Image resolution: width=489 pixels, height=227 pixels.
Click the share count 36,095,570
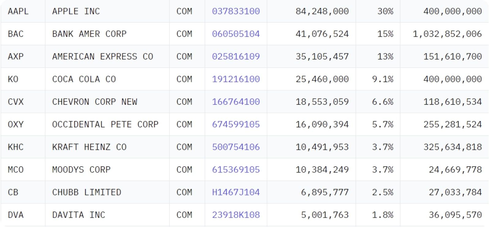pos(455,215)
